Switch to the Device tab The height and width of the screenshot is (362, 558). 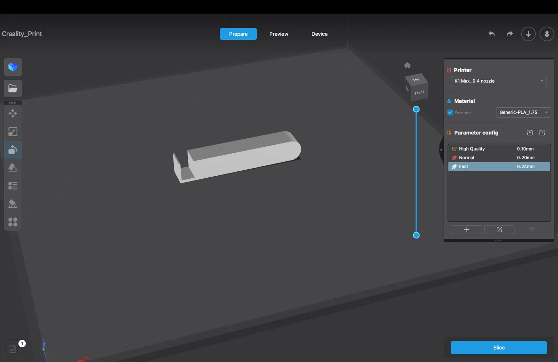point(319,34)
